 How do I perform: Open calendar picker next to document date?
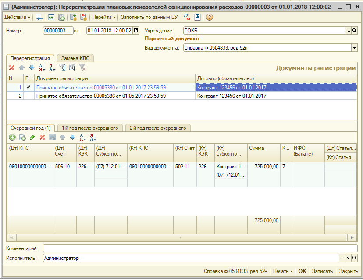coord(135,31)
